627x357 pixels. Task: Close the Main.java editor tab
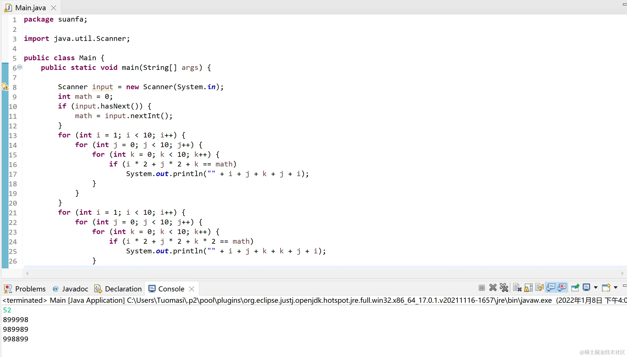(53, 8)
